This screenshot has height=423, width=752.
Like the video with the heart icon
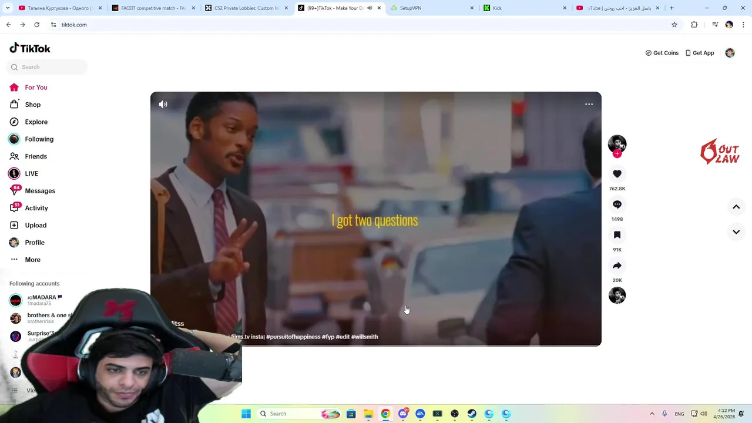click(617, 174)
